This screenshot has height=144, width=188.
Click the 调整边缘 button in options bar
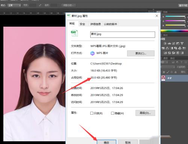[x=68, y=5]
